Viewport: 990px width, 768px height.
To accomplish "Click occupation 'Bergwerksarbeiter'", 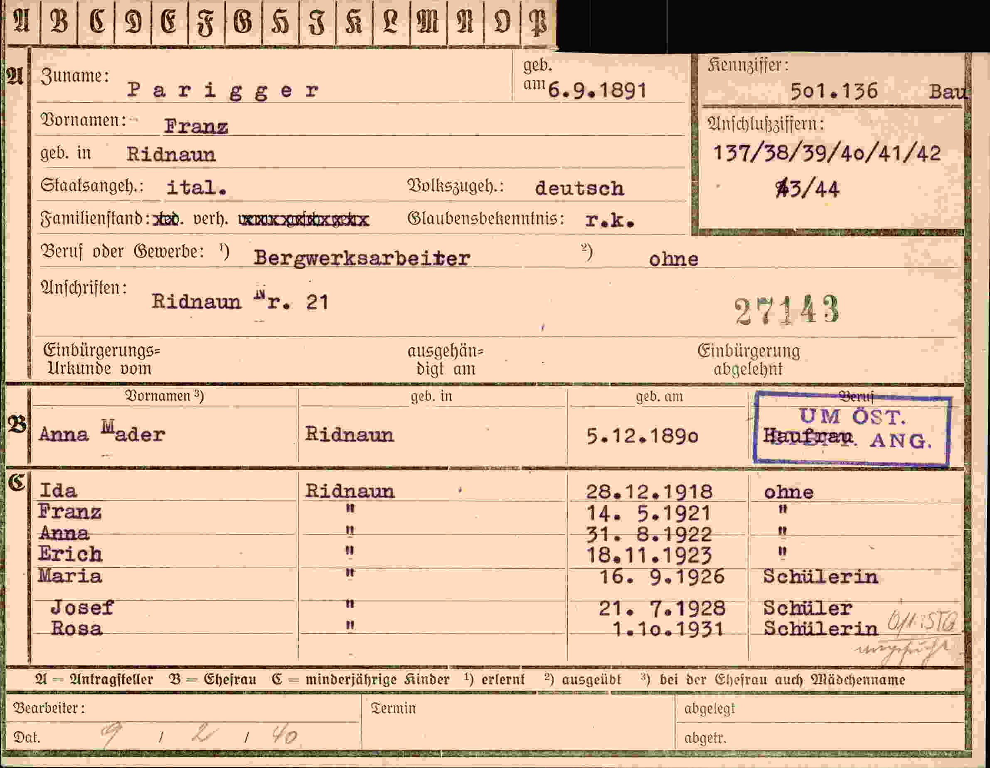I will 362,259.
